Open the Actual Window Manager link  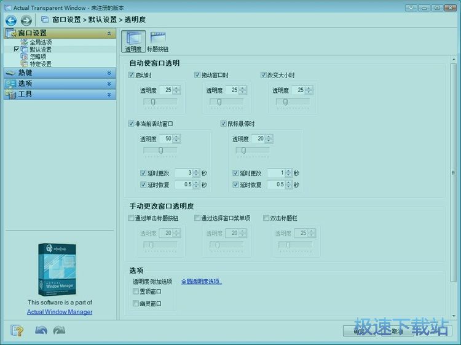pyautogui.click(x=60, y=312)
